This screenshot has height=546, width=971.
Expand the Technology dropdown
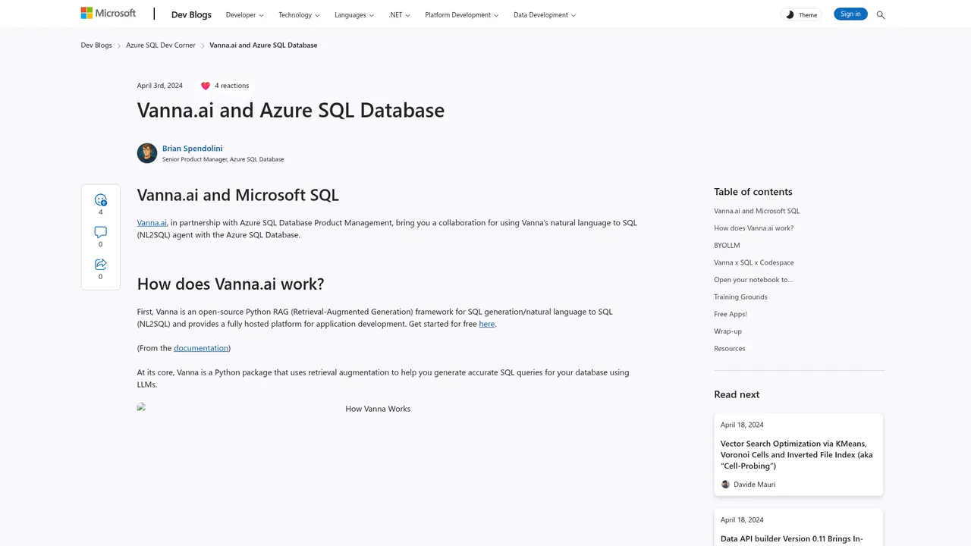[x=299, y=14]
